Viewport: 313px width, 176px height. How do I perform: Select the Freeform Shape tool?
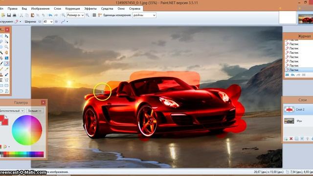(6, 91)
